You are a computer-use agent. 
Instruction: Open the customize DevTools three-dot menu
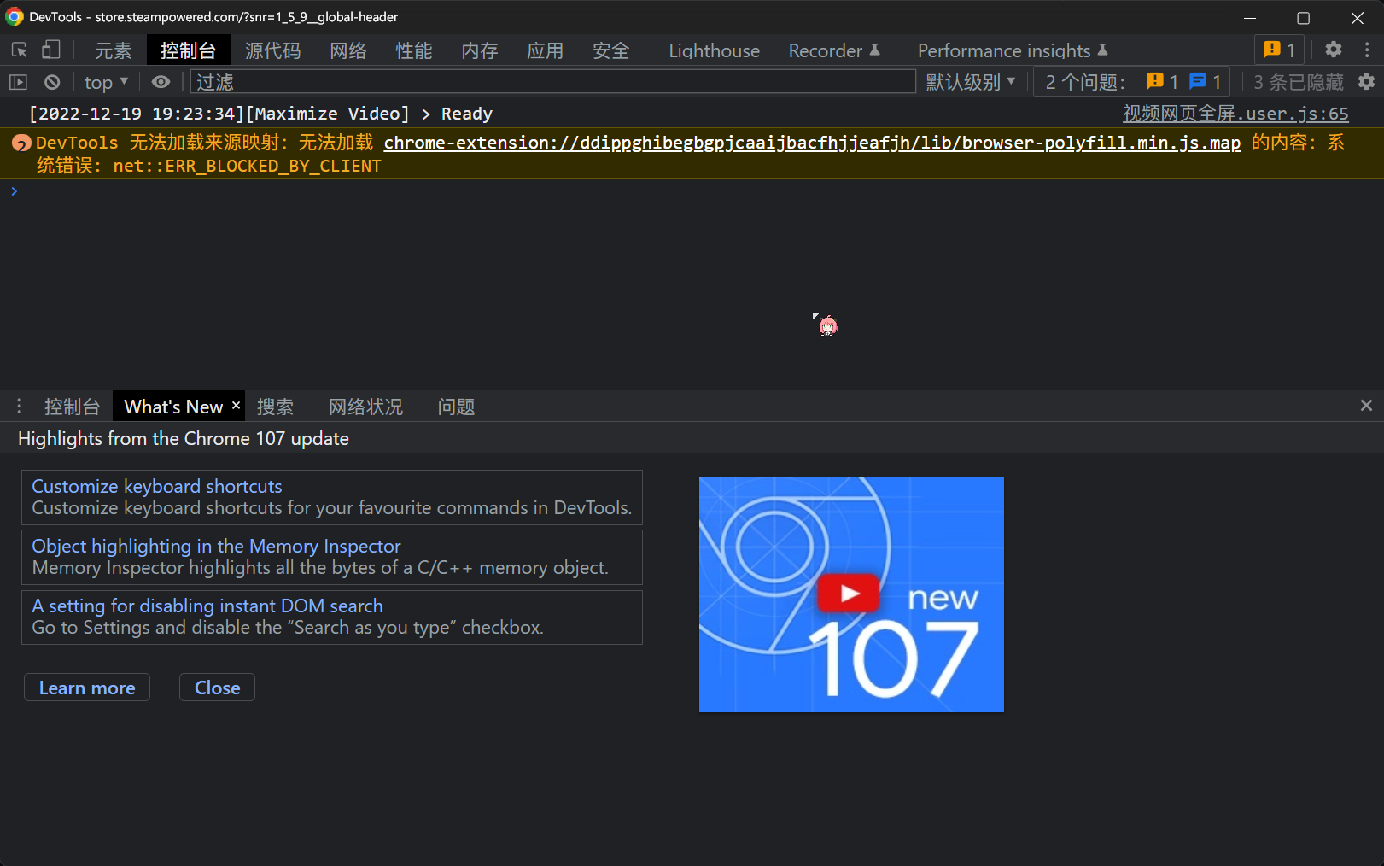click(1369, 50)
